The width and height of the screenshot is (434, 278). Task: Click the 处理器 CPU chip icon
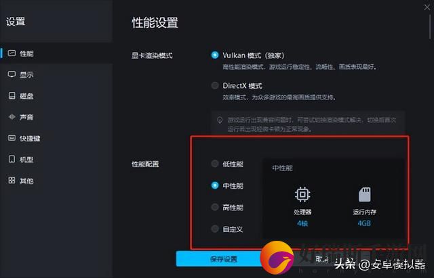(x=302, y=194)
